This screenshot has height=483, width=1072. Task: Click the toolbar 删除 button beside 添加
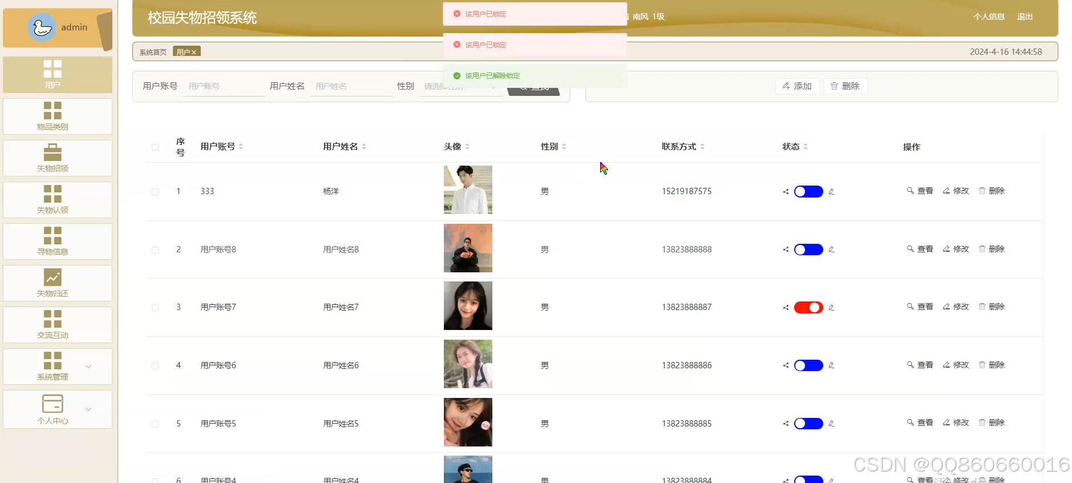[845, 86]
